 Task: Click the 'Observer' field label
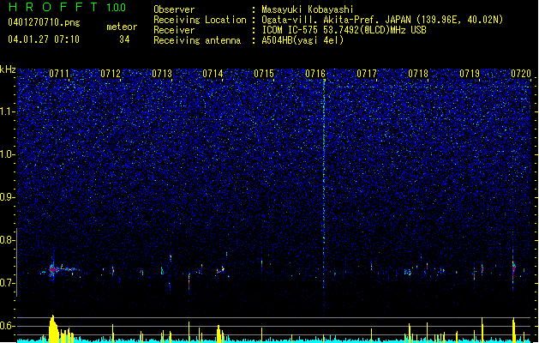(x=174, y=9)
